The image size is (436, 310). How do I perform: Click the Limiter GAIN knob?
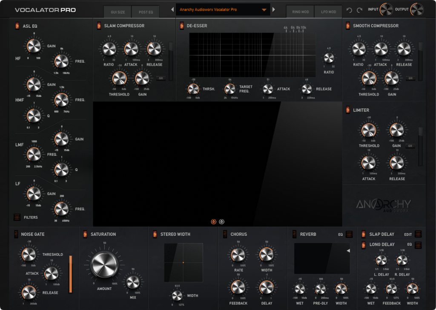click(x=397, y=130)
